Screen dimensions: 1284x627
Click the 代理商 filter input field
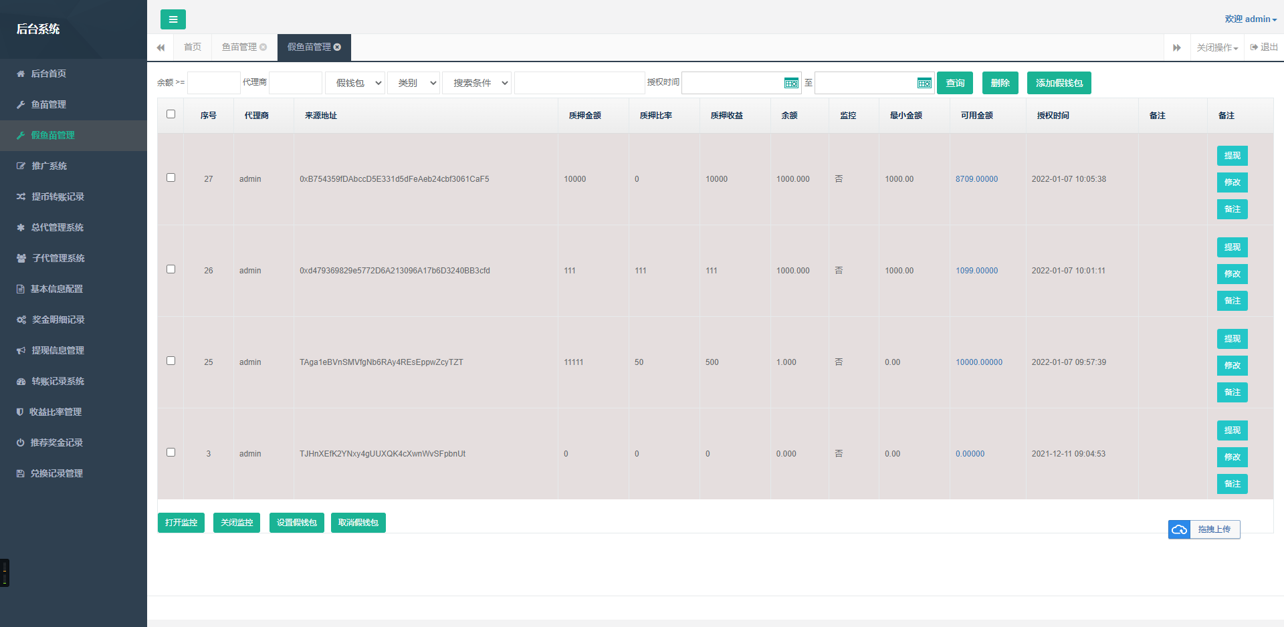296,83
